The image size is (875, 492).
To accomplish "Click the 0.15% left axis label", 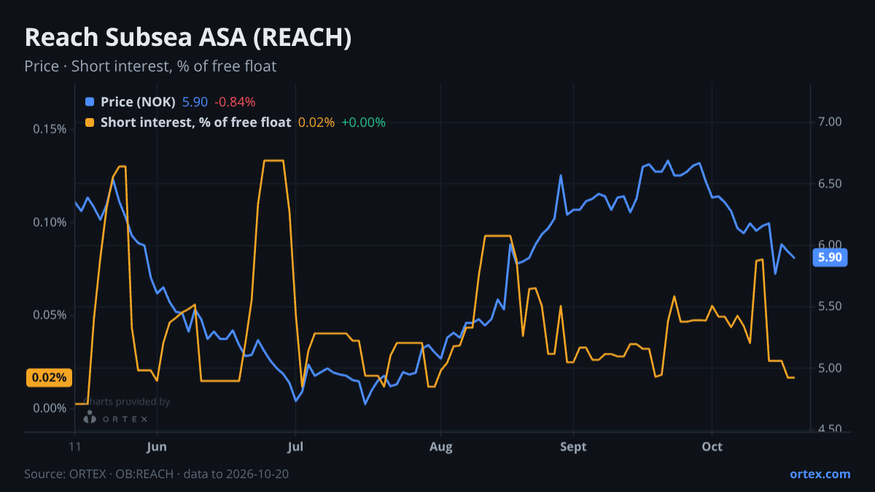I will tap(50, 129).
